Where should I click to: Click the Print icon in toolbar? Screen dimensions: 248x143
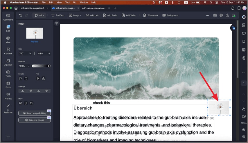click(x=221, y=15)
